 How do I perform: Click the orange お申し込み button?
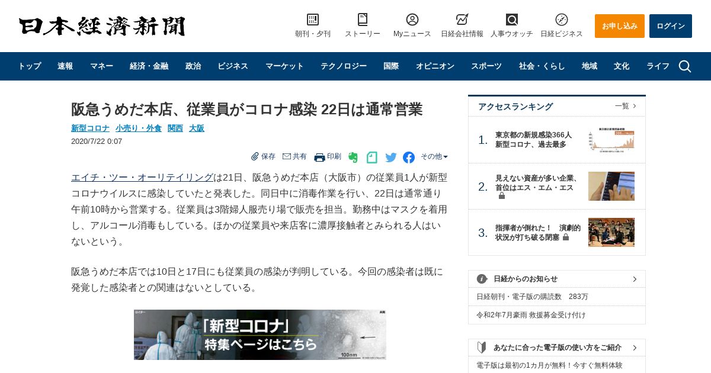click(620, 26)
